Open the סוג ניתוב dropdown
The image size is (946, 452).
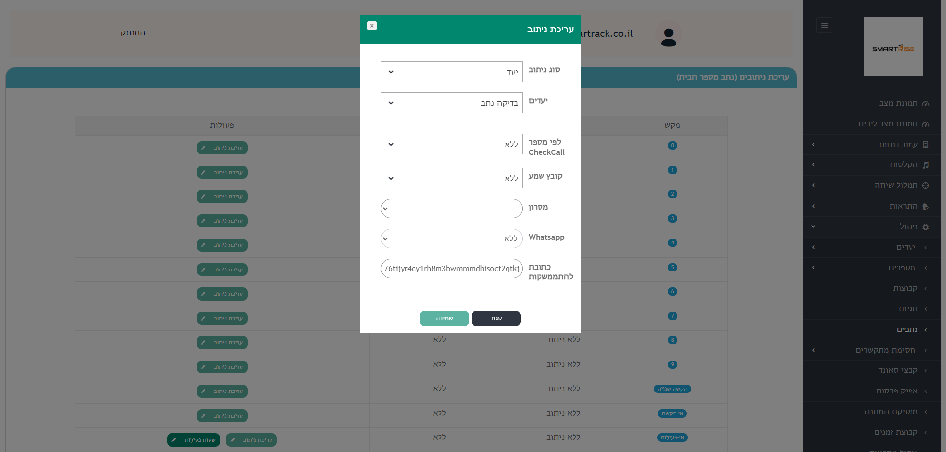(451, 72)
